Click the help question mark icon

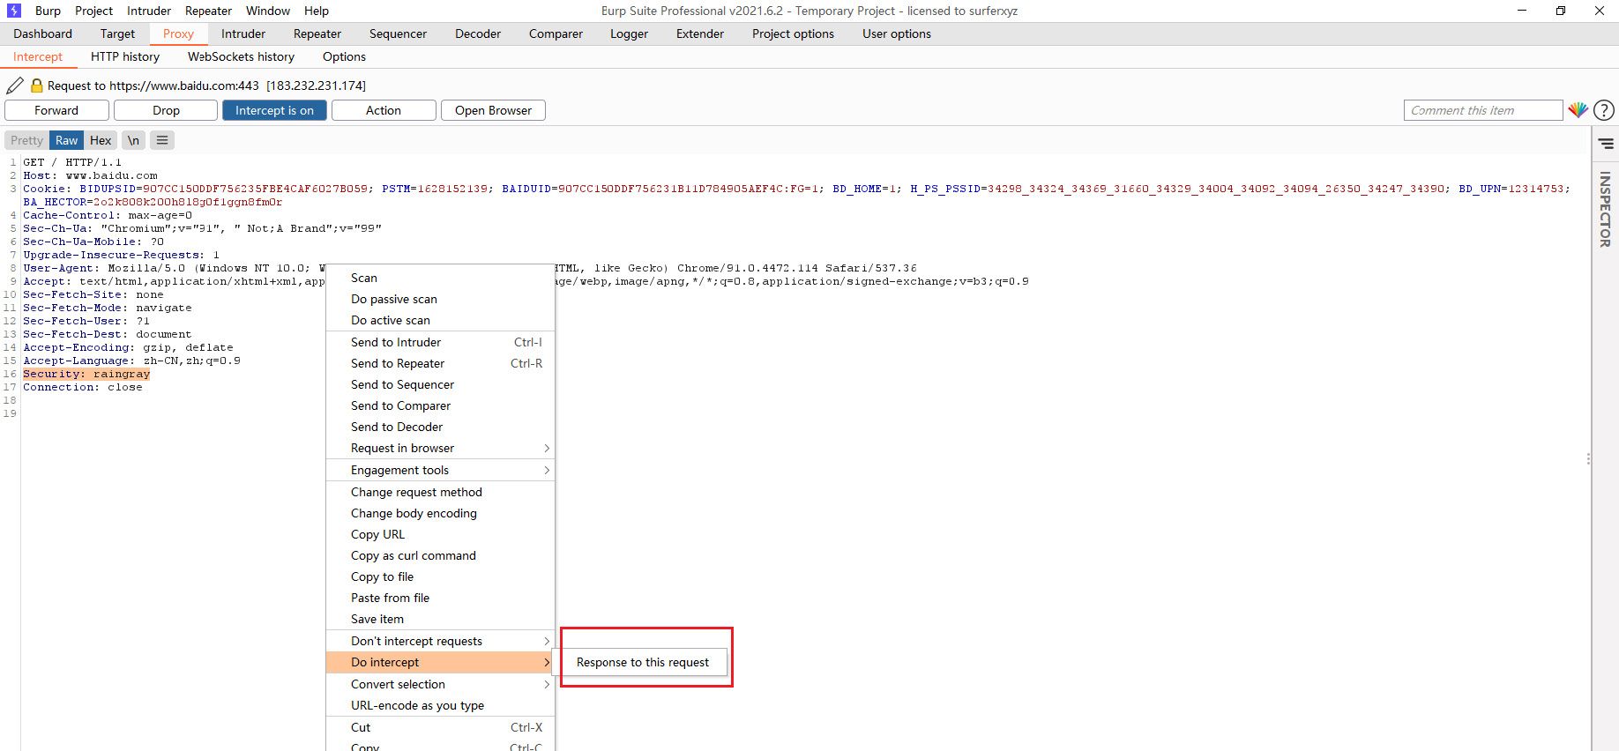1604,110
